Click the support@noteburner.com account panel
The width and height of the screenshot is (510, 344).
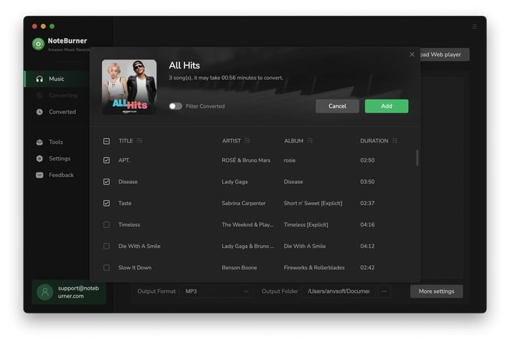pos(69,292)
